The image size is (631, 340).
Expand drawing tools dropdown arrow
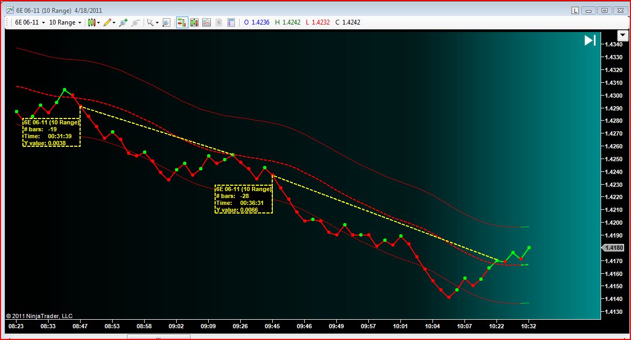coord(114,22)
